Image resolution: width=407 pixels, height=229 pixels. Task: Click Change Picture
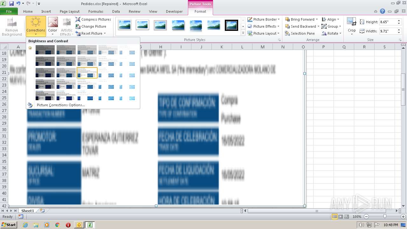point(91,26)
